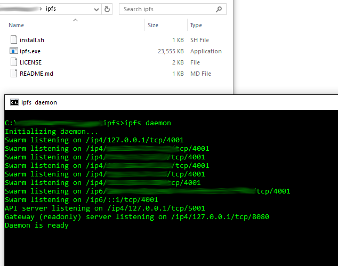The height and width of the screenshot is (266, 338).
Task: Sort files by Type column
Action: tap(196, 26)
